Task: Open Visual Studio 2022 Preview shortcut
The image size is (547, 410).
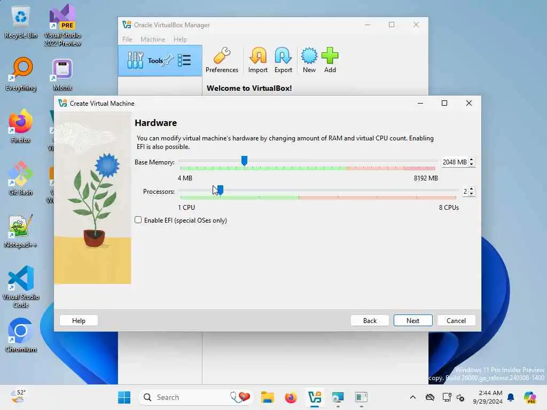Action: click(62, 26)
